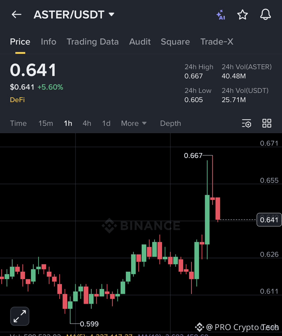Click the current price tag 0.641
The height and width of the screenshot is (336, 282).
pyautogui.click(x=269, y=220)
